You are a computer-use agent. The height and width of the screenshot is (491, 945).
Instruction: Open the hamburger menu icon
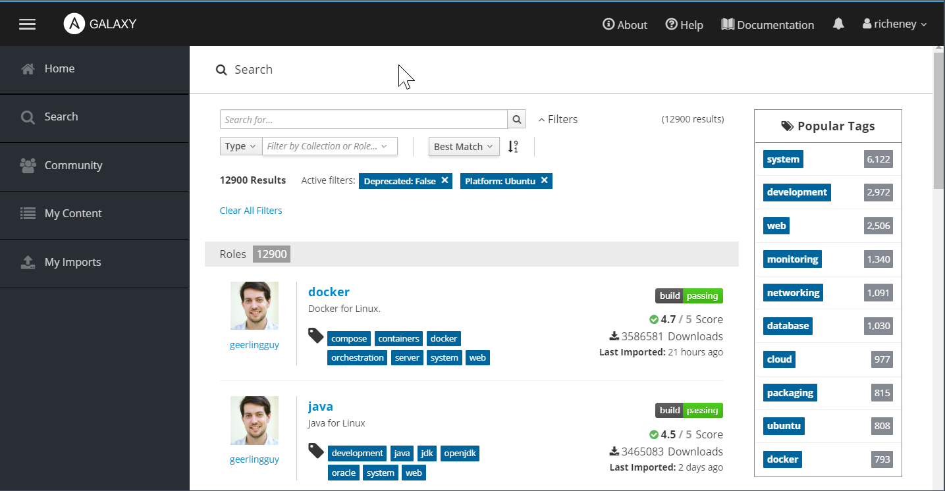pos(27,24)
